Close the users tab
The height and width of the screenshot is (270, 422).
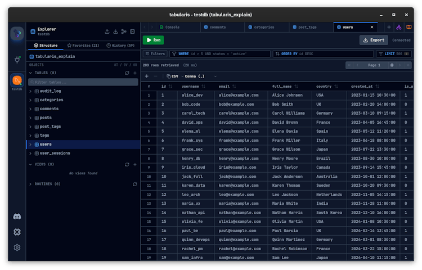pyautogui.click(x=372, y=27)
